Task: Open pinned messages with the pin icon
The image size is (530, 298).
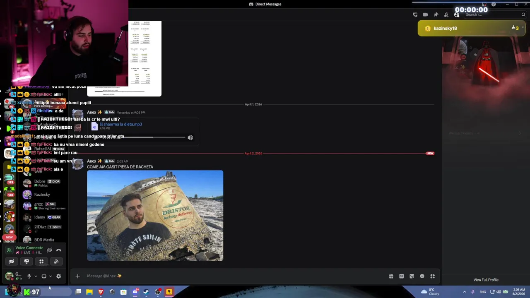Action: [x=436, y=14]
